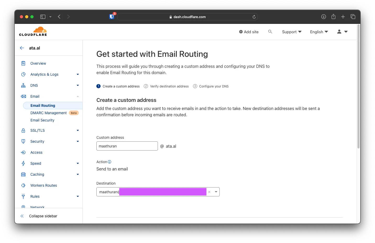Clear the Destination field with the X
The height and width of the screenshot is (243, 375).
pyautogui.click(x=209, y=192)
